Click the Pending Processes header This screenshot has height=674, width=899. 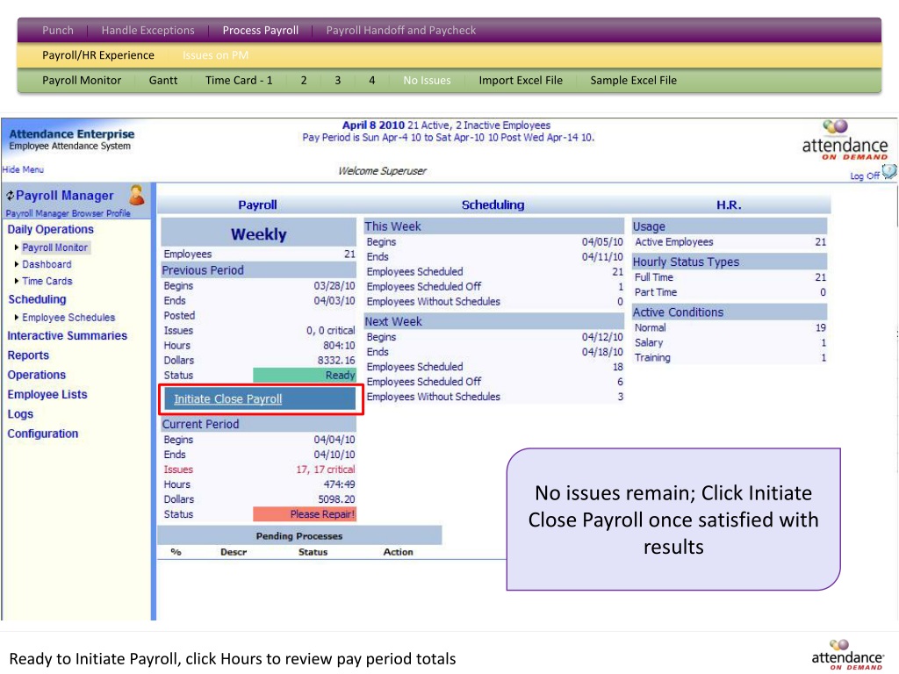click(x=298, y=536)
